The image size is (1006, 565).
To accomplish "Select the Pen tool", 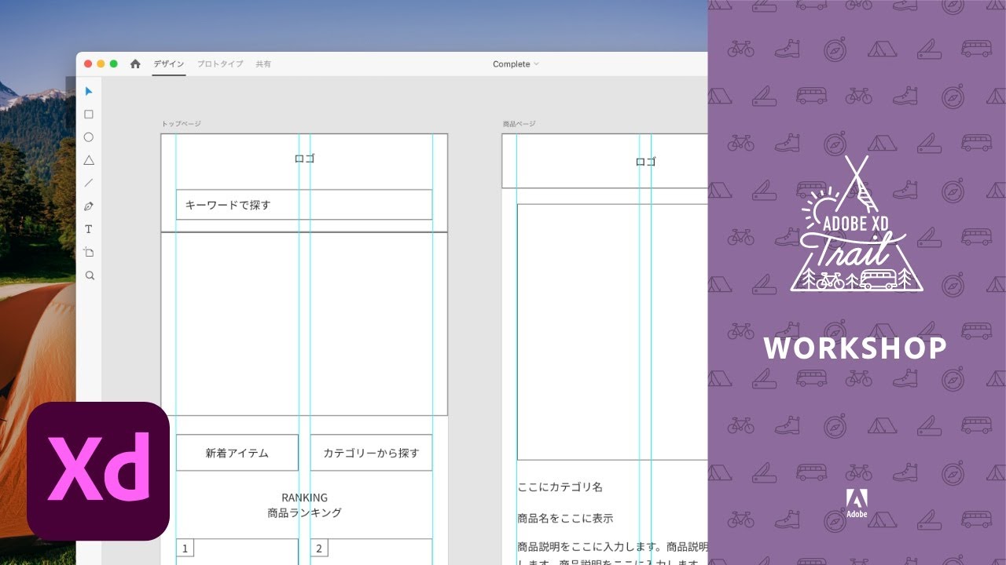I will tap(89, 206).
